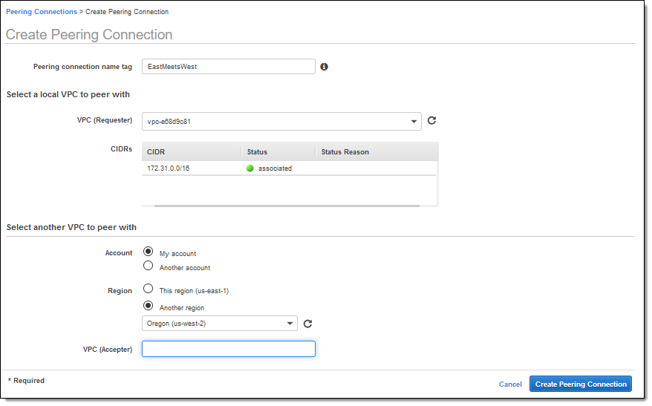Focus the Peering connection name tag field

[x=228, y=67]
